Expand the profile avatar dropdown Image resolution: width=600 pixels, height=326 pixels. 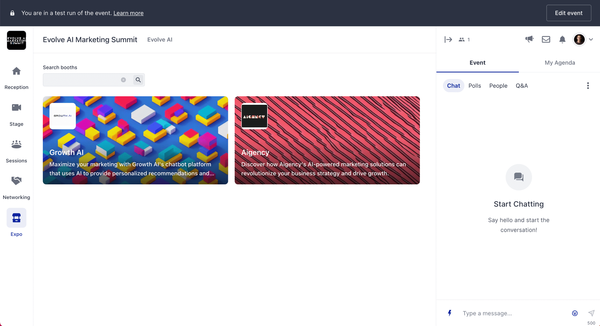[591, 40]
